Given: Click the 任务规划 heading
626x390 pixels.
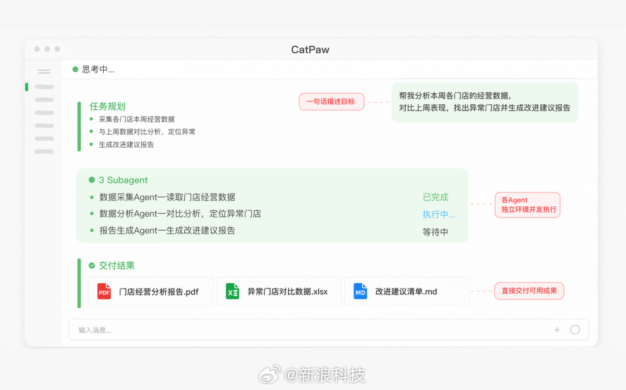Looking at the screenshot, I should [x=107, y=106].
